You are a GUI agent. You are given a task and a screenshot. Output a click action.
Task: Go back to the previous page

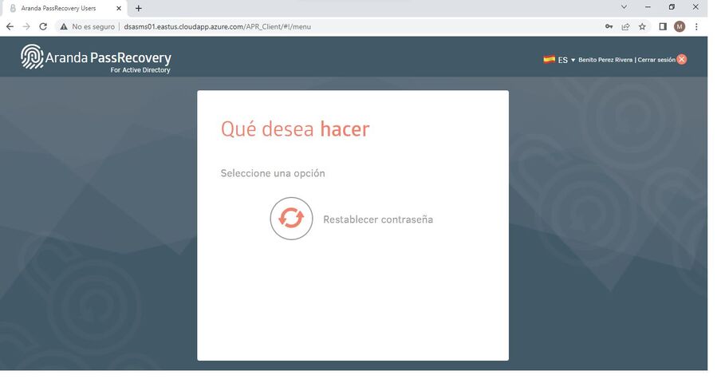(x=10, y=26)
